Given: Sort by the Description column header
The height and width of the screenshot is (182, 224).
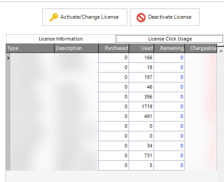Looking at the screenshot, I should click(x=76, y=48).
